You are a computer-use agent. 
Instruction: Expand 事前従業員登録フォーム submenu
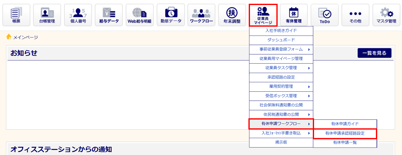281,50
